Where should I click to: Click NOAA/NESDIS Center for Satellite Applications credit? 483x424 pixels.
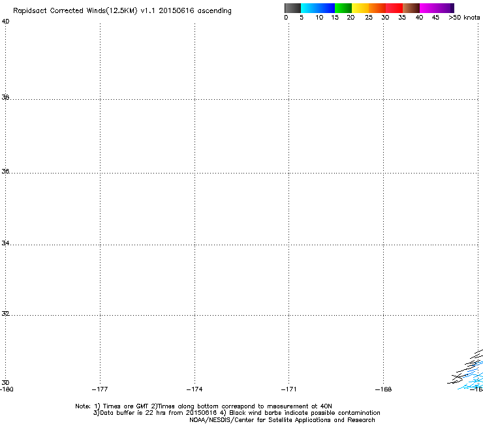(x=282, y=420)
